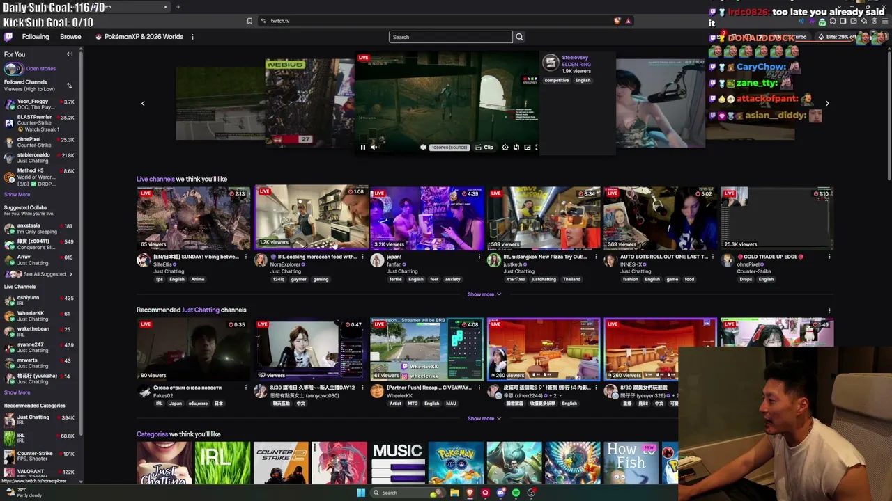Open WheelerKK in sidebar Live Channels
This screenshot has width=892, height=501.
(40, 316)
